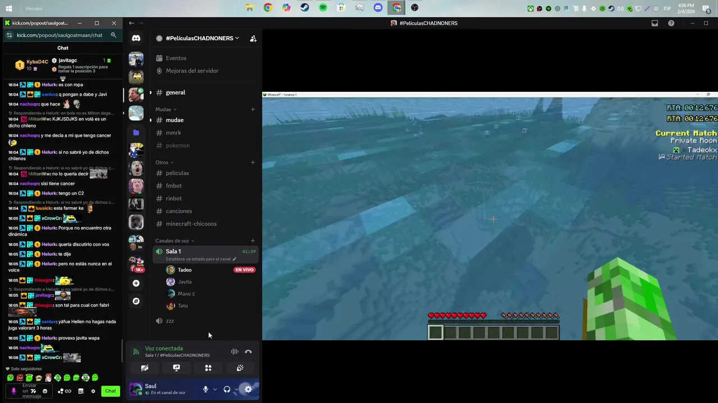Open the mudae text channel
Screen dimensions: 718x403
coord(205,120)
